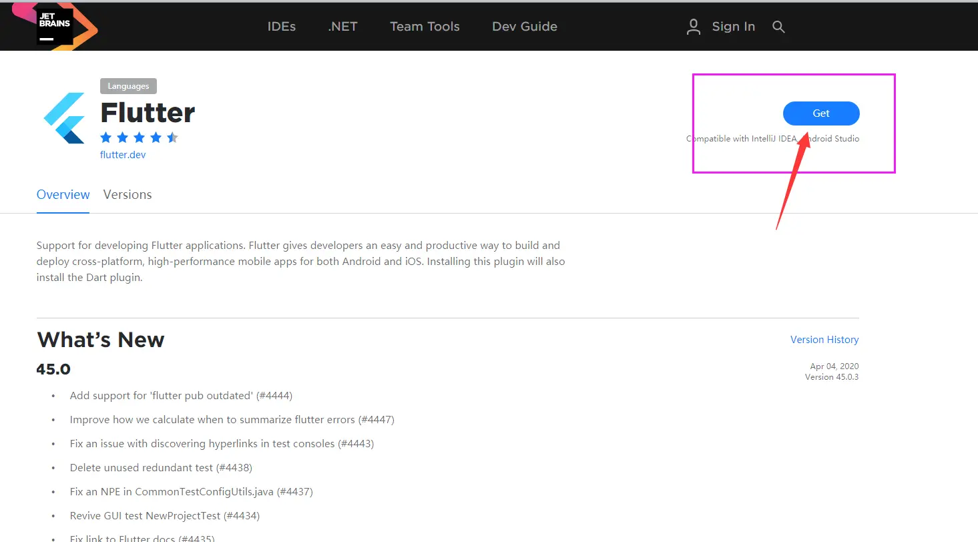Viewport: 978px width, 542px height.
Task: Click the 'discovering hyperlinks in test consoles' item
Action: [x=222, y=444]
